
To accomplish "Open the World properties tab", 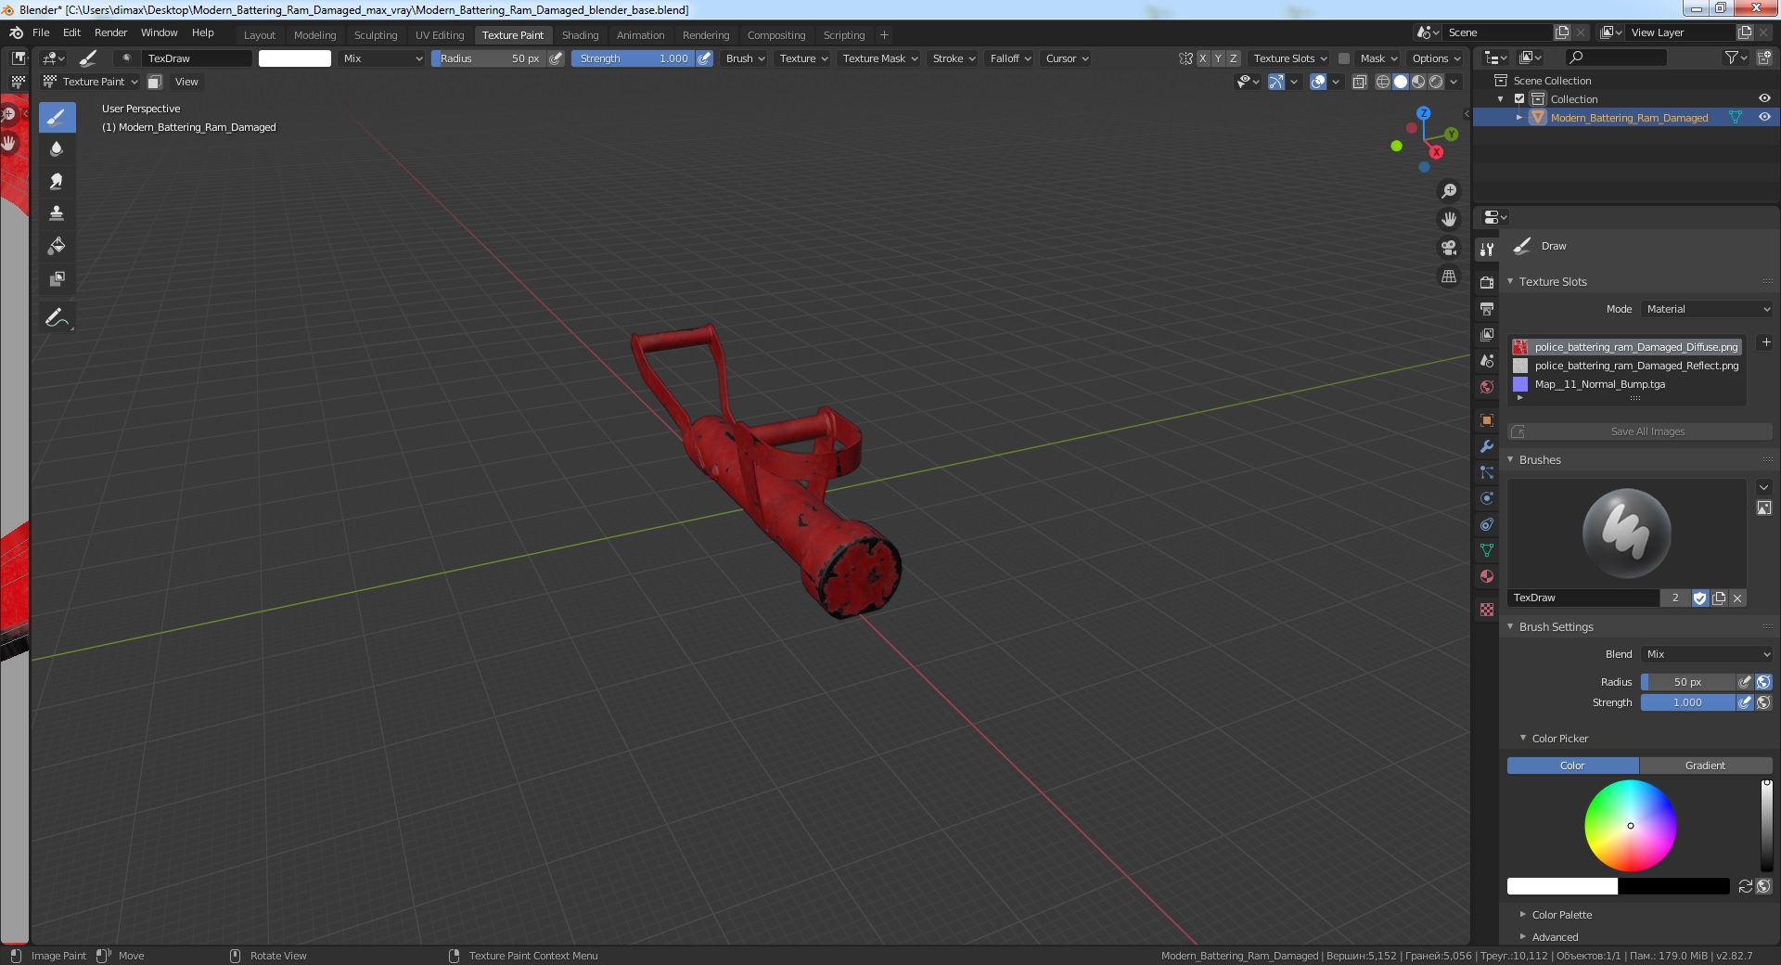I will (1487, 387).
